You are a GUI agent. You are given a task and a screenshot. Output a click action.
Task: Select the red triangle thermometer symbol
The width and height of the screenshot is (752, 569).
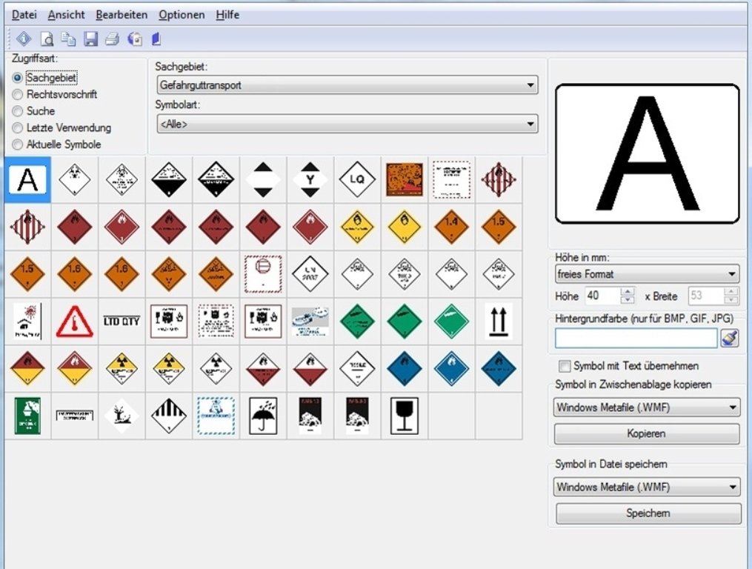(x=74, y=321)
